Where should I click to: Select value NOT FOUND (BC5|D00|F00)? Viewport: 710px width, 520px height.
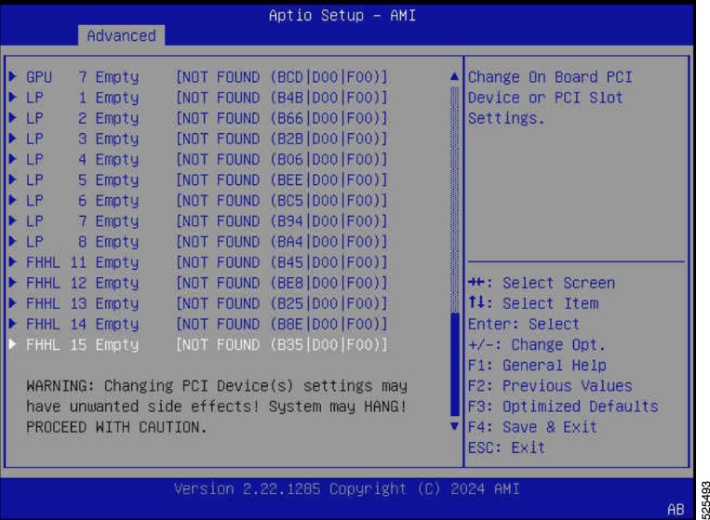coord(282,201)
